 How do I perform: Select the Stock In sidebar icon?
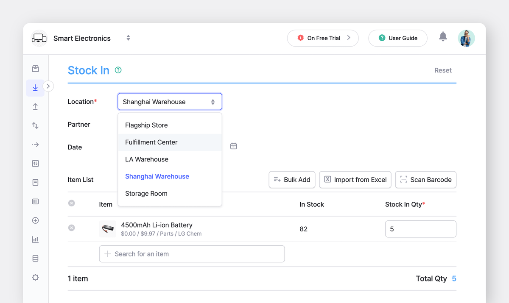click(x=35, y=88)
